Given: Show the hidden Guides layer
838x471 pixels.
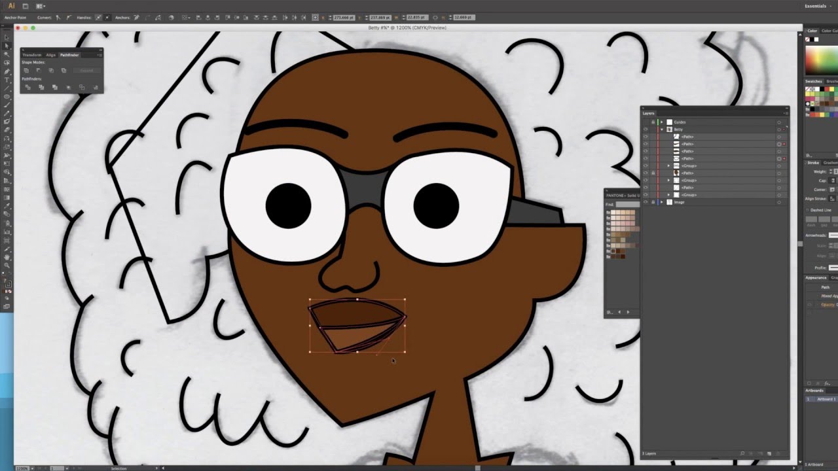Looking at the screenshot, I should (646, 122).
